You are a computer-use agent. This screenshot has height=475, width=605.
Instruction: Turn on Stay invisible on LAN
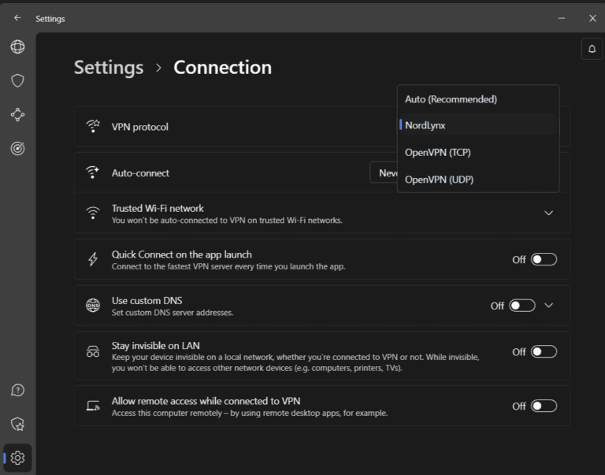point(544,352)
